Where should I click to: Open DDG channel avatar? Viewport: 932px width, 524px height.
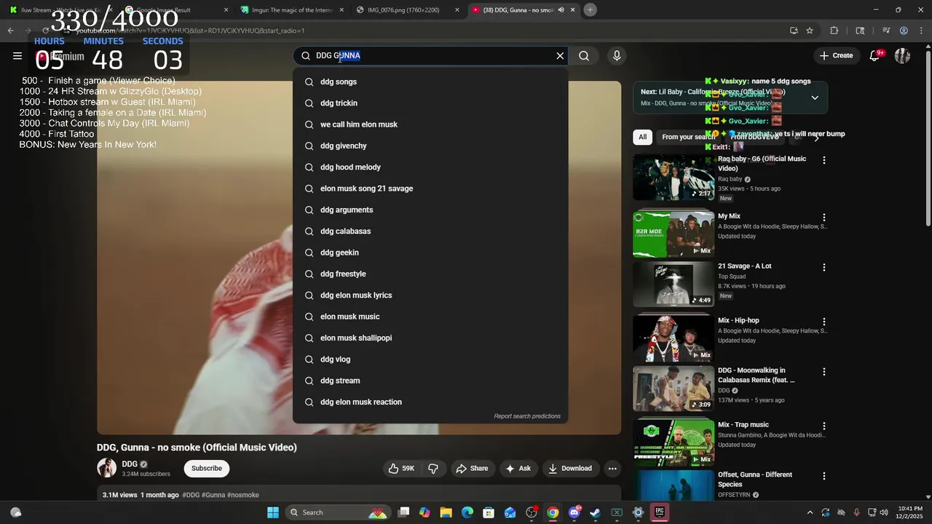[106, 468]
